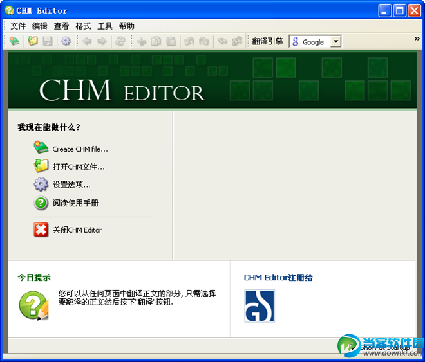Viewport: 425px width, 362px height.
Task: Click the blue registered company logo
Action: [260, 305]
